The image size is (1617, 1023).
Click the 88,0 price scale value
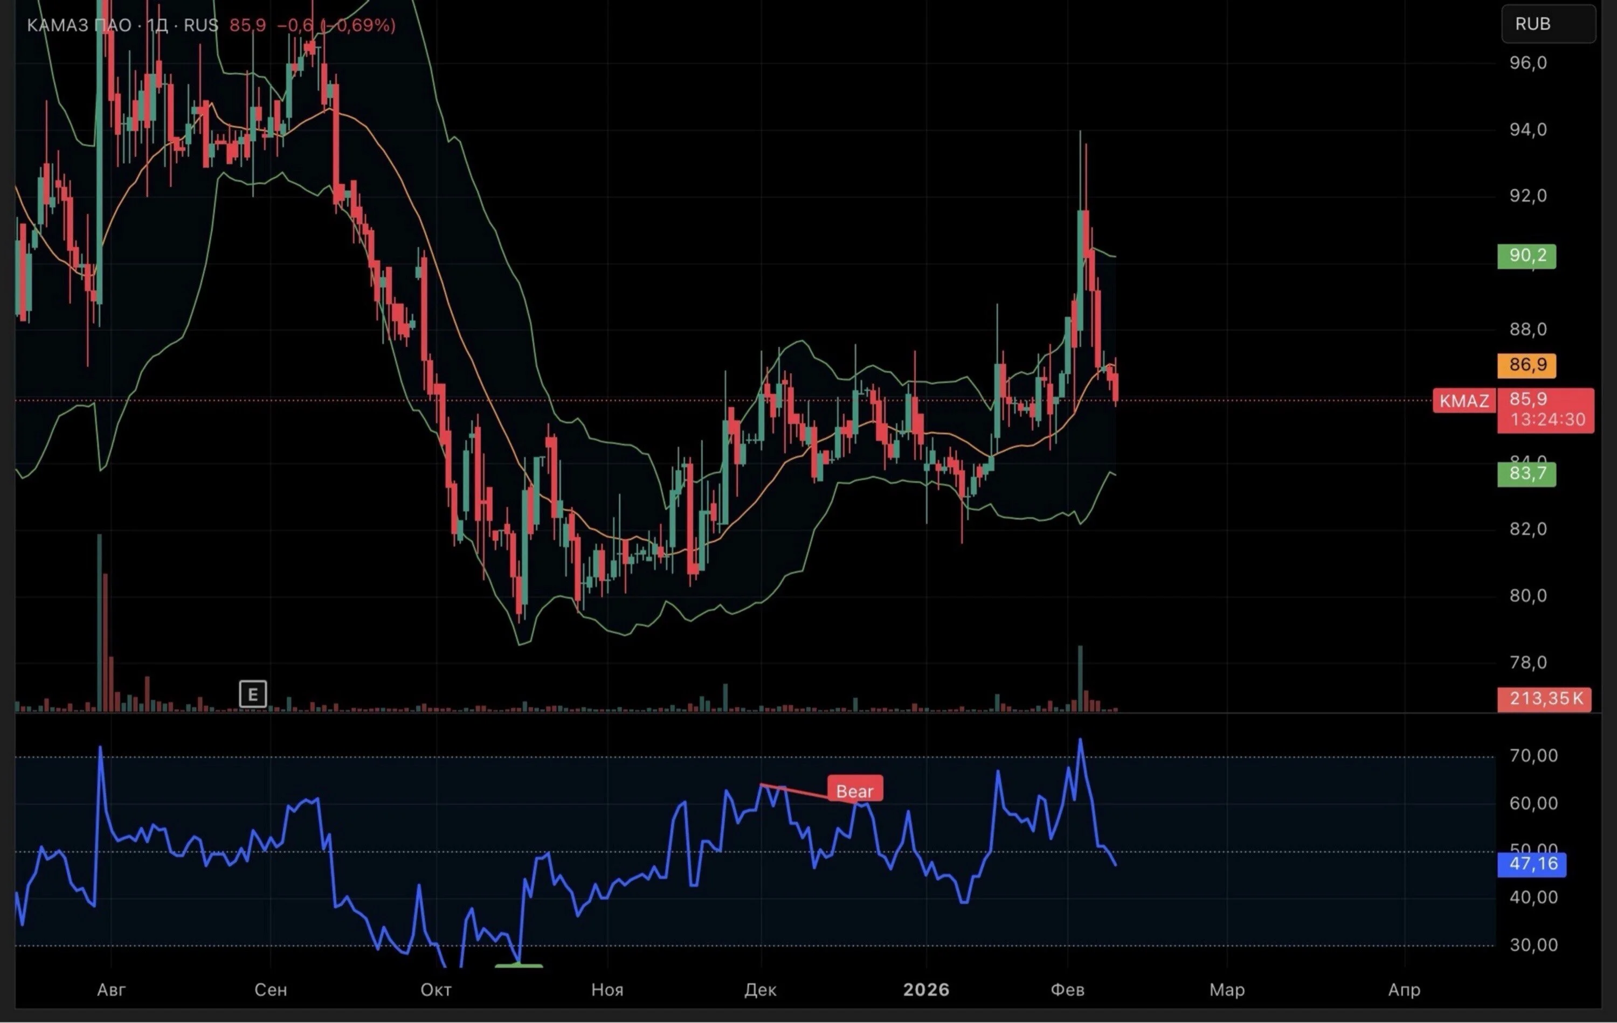click(x=1529, y=330)
